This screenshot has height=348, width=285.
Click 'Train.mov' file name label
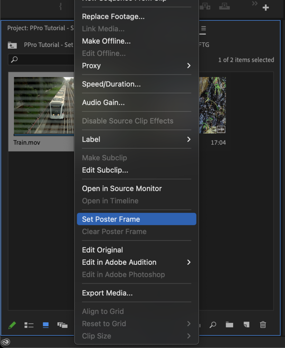[27, 142]
